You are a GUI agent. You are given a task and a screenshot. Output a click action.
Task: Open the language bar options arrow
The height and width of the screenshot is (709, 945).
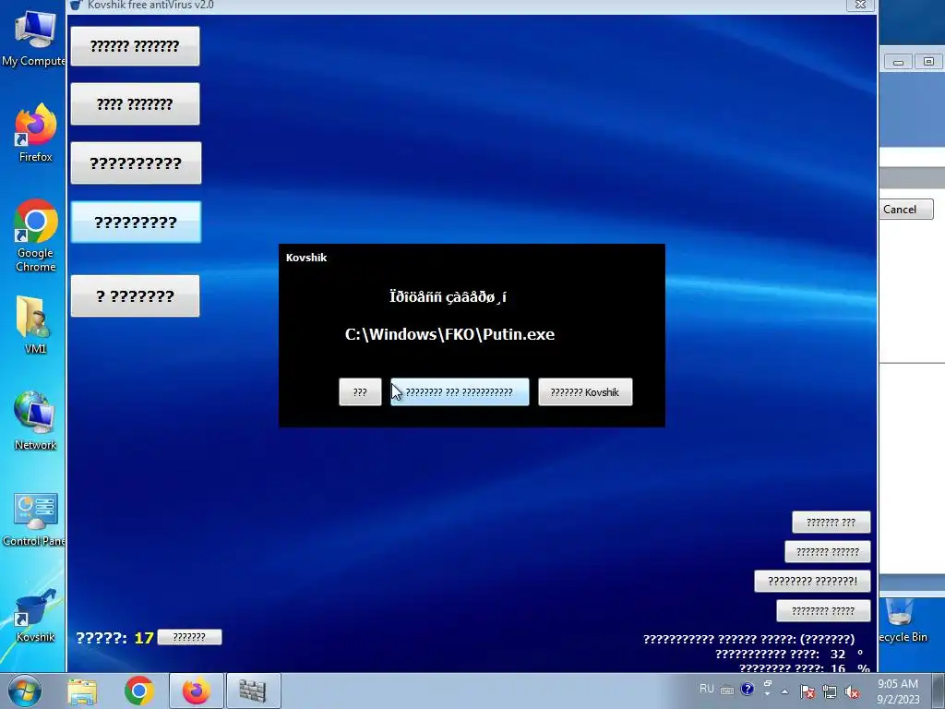(767, 694)
